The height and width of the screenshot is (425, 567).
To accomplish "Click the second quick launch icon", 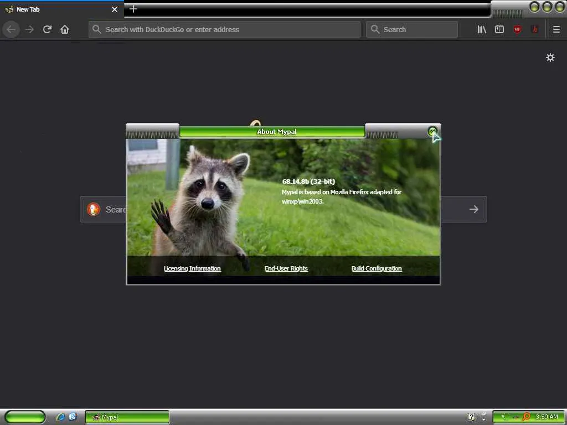I will [x=73, y=417].
